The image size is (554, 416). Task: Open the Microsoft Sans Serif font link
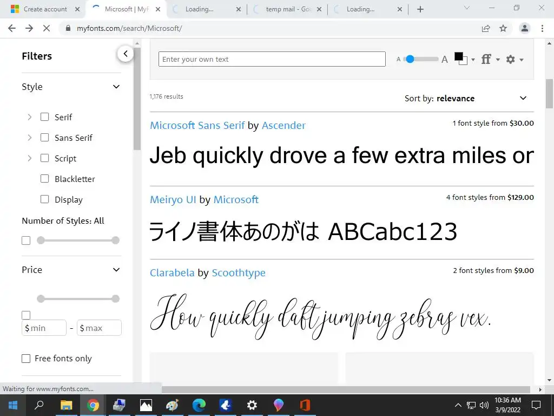pos(197,125)
